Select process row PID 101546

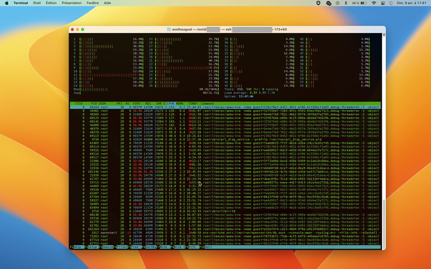tap(225, 171)
